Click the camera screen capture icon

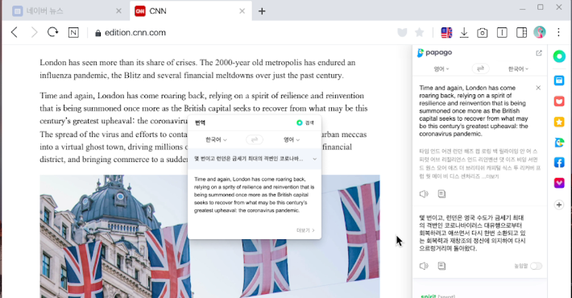tap(483, 33)
